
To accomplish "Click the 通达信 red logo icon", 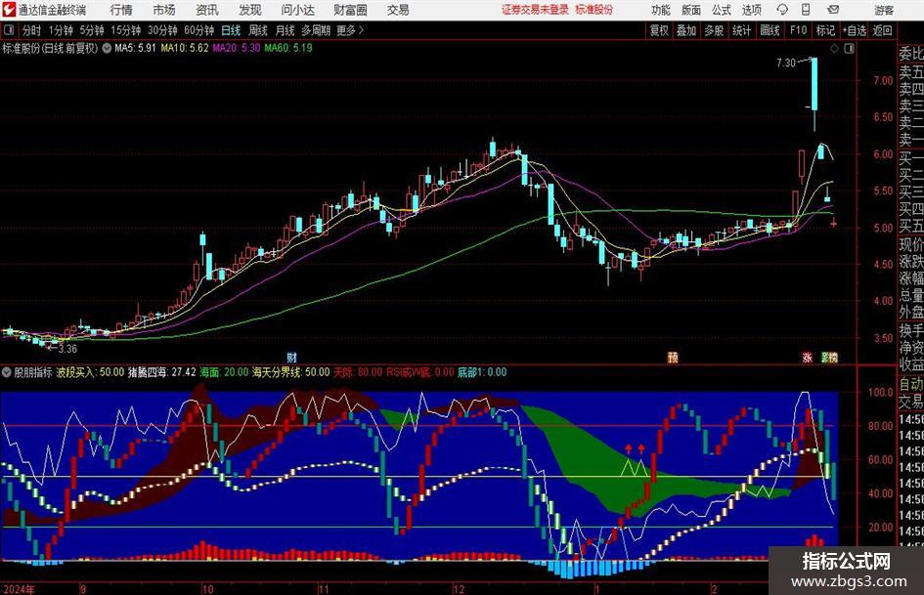I will [8, 10].
